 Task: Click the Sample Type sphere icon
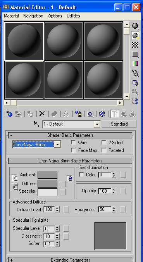point(135,26)
